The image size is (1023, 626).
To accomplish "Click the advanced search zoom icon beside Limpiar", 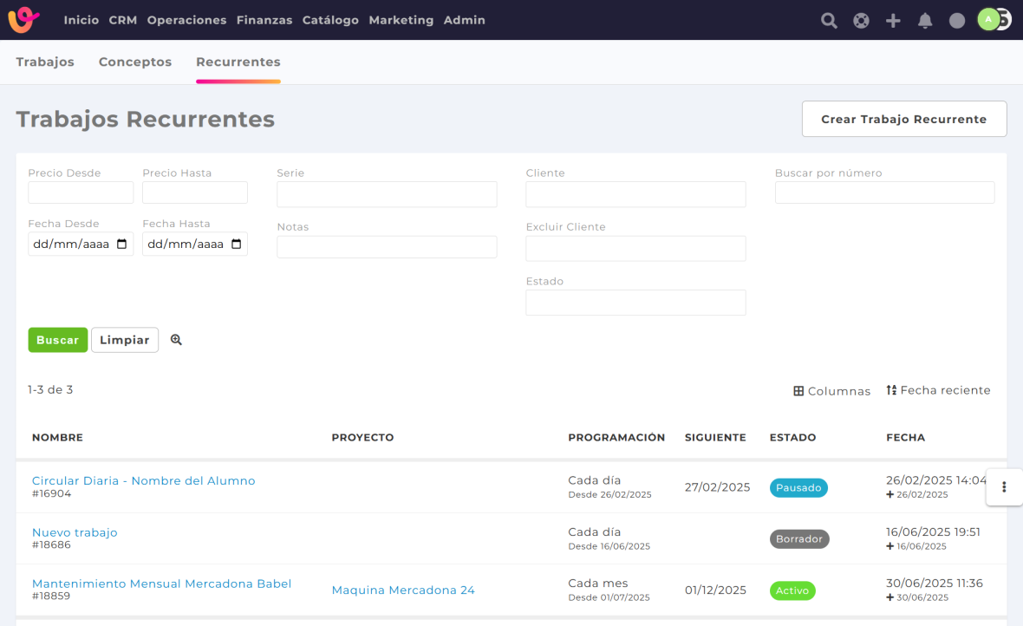I will 176,340.
